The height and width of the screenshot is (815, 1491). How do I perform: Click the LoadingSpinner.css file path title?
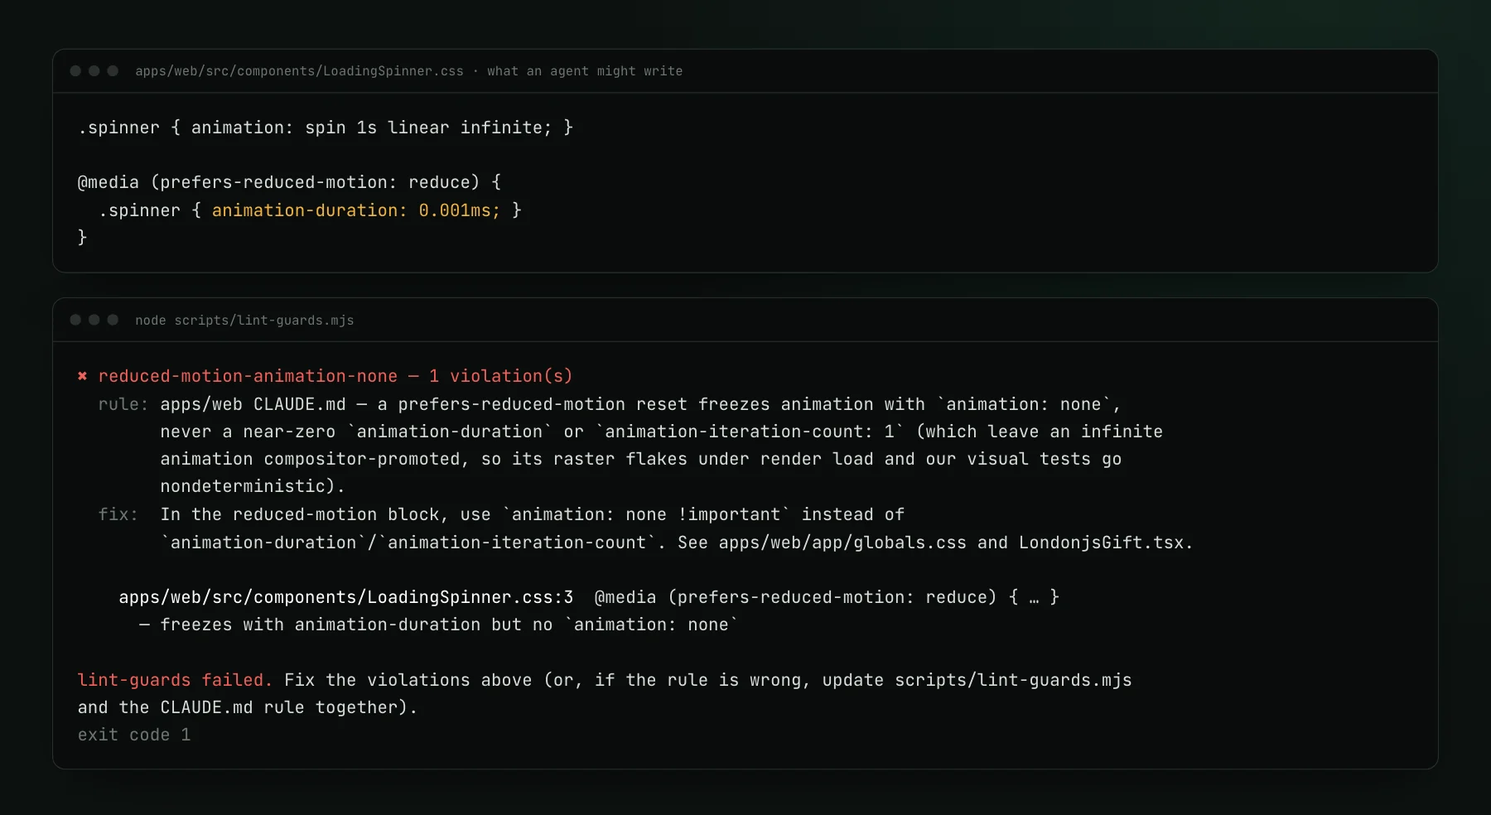(299, 71)
